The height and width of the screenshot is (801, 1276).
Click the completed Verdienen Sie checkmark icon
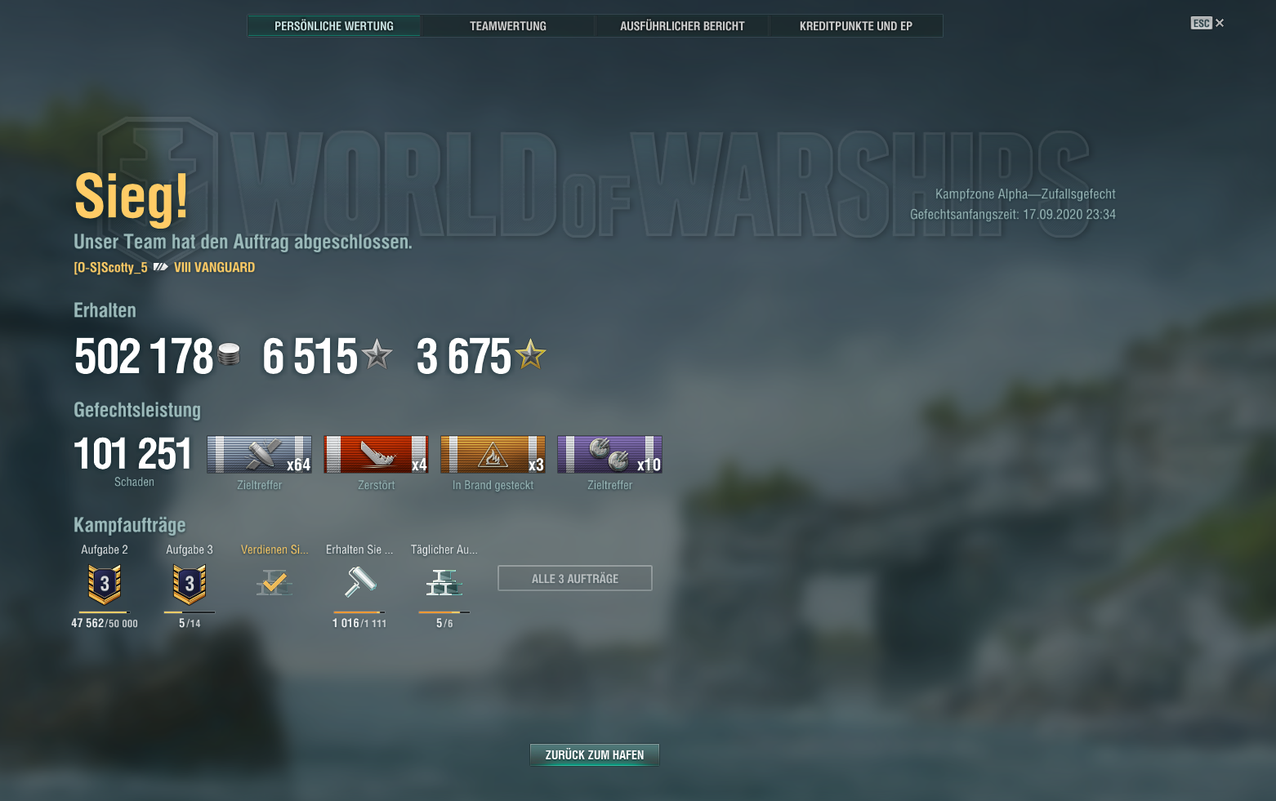[x=274, y=583]
